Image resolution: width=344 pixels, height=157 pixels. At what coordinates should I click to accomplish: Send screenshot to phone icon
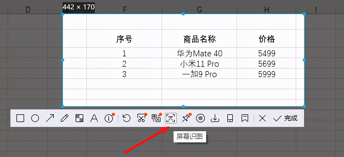point(230,118)
